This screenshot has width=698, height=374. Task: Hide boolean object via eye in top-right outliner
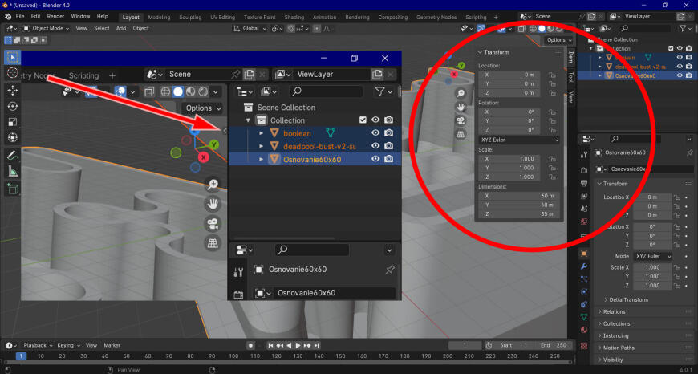pos(680,58)
